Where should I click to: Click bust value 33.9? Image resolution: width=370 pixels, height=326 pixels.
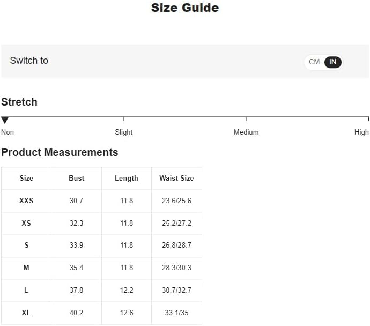coord(76,246)
